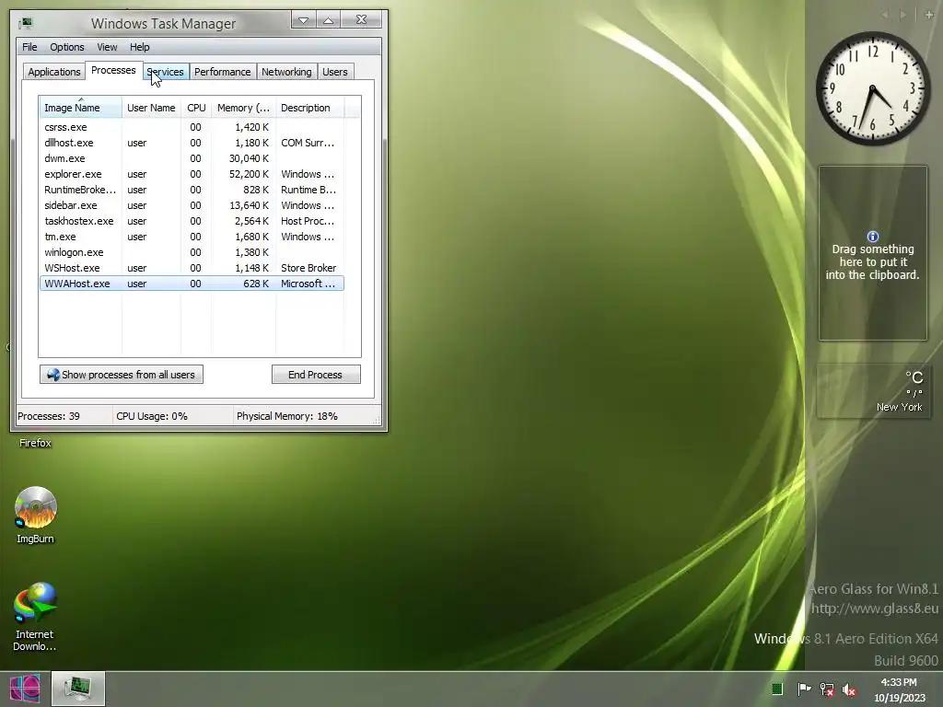Switch to the Performance tab
Image resolution: width=943 pixels, height=707 pixels.
(x=223, y=72)
